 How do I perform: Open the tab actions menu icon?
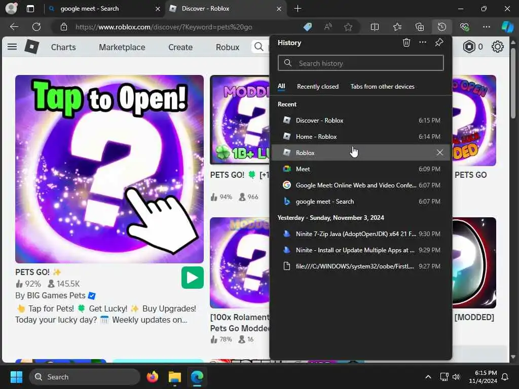[30, 9]
